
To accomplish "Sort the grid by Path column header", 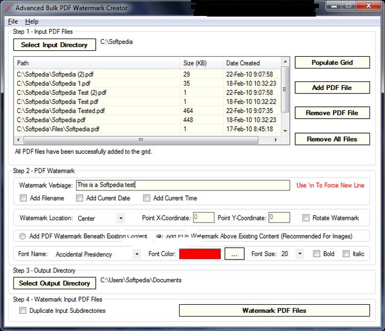I will [x=97, y=63].
